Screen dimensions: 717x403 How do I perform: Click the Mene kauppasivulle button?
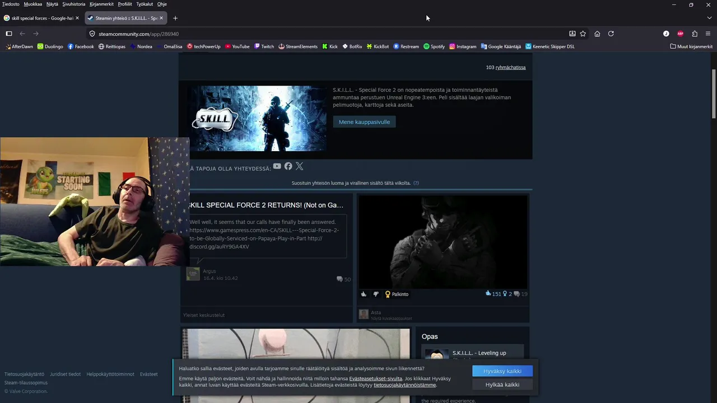[364, 121]
